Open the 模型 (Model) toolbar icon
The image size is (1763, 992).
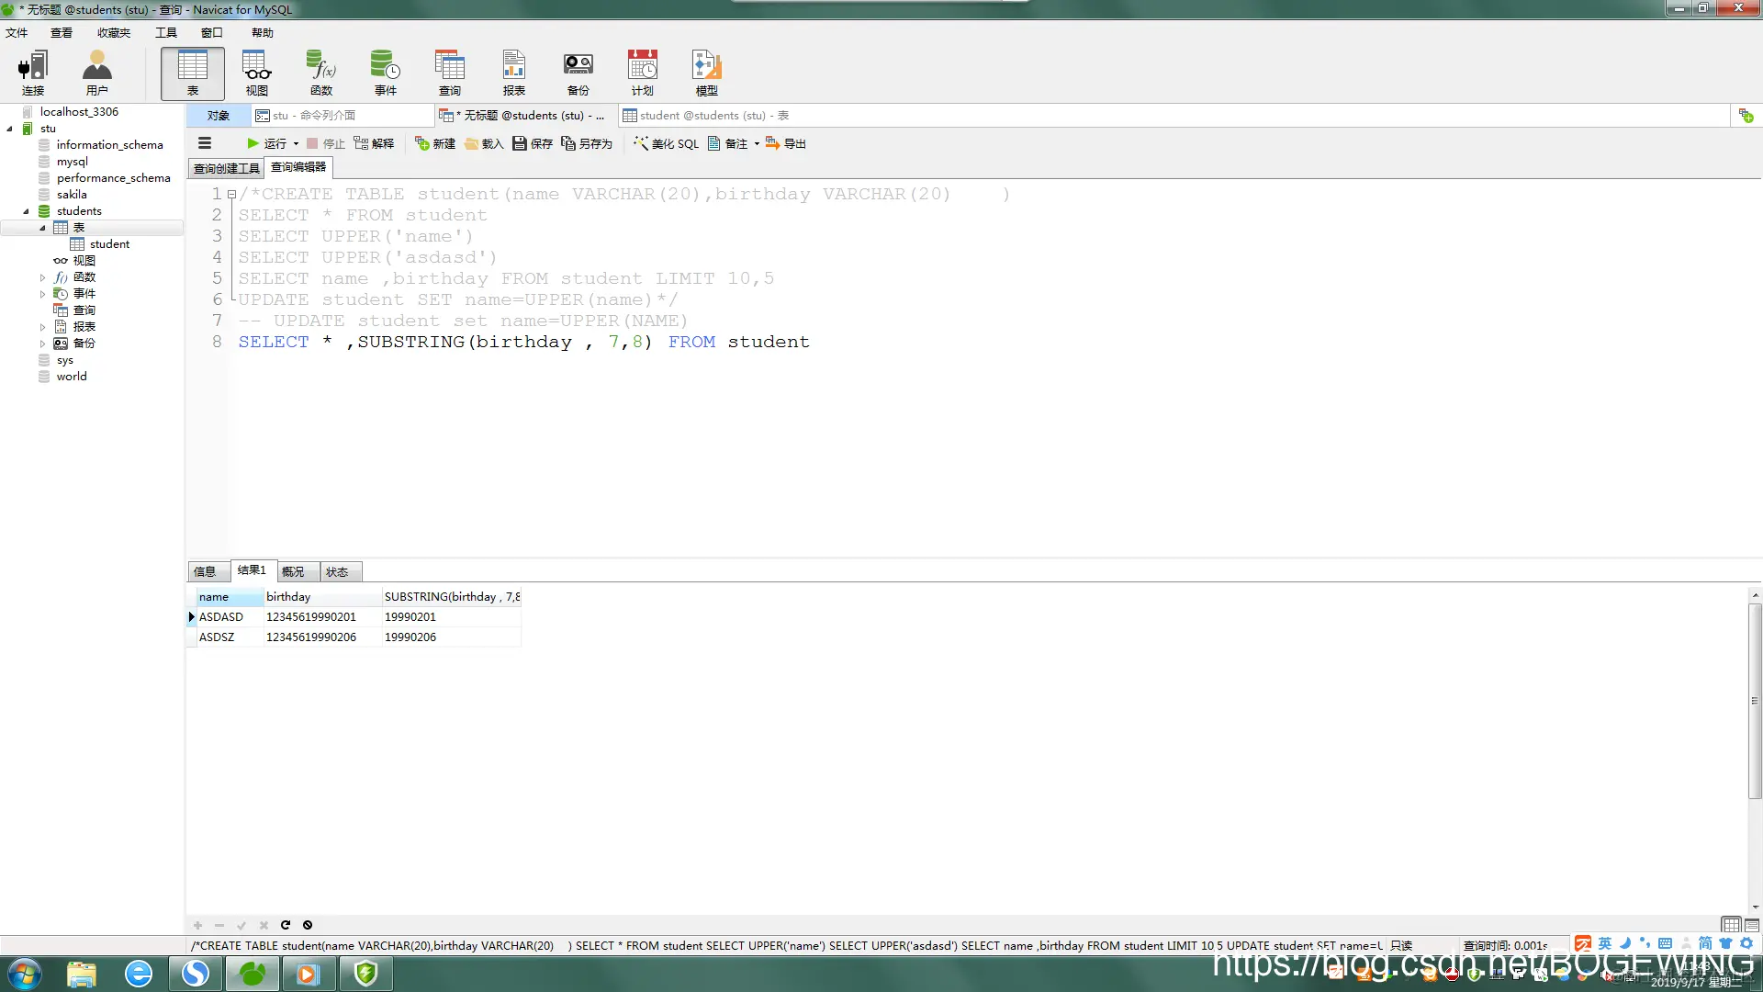click(706, 73)
